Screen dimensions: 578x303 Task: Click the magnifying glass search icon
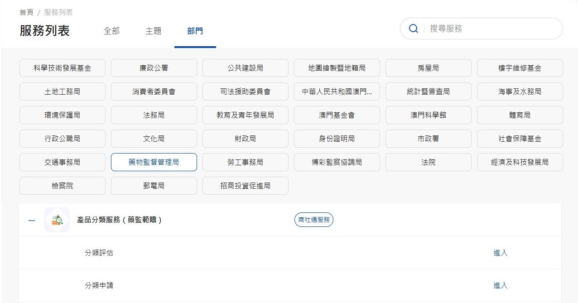(413, 29)
